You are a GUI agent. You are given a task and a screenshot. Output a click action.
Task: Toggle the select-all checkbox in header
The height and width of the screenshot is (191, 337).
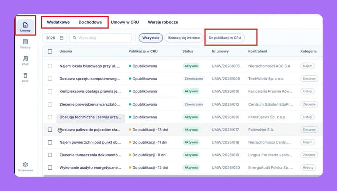pos(50,51)
